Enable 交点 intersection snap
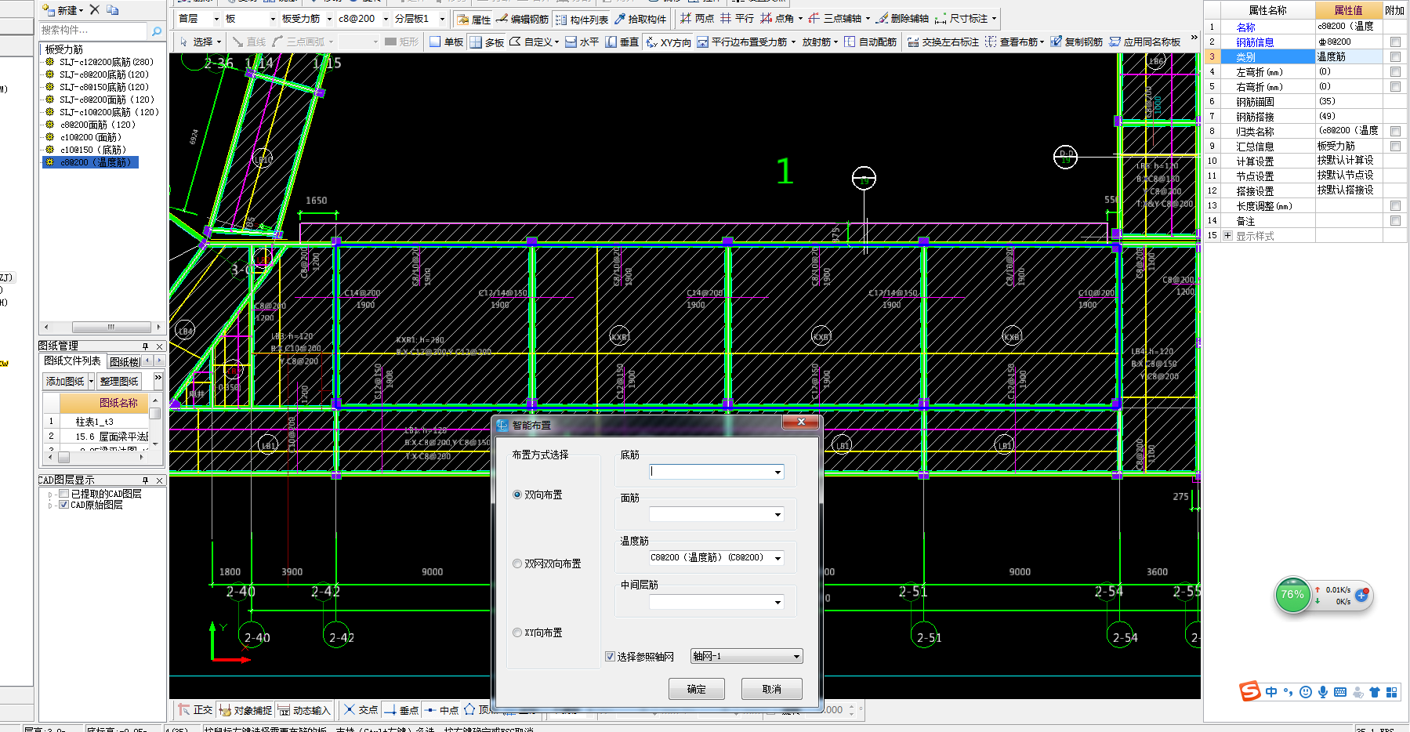 tap(360, 710)
